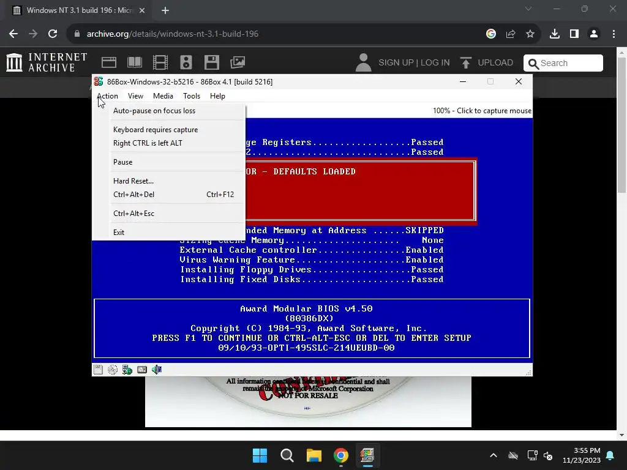Click the 86Box application title icon
627x470 pixels.
point(99,81)
